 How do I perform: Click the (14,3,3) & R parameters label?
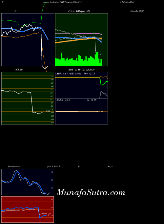(x=54, y=167)
